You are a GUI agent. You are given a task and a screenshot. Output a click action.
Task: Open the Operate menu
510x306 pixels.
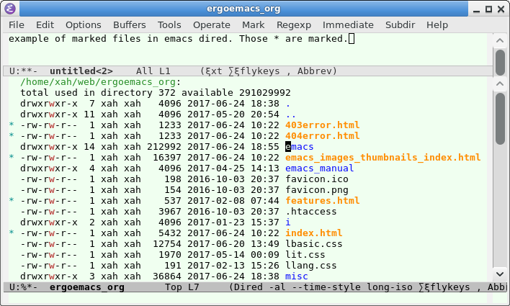211,25
